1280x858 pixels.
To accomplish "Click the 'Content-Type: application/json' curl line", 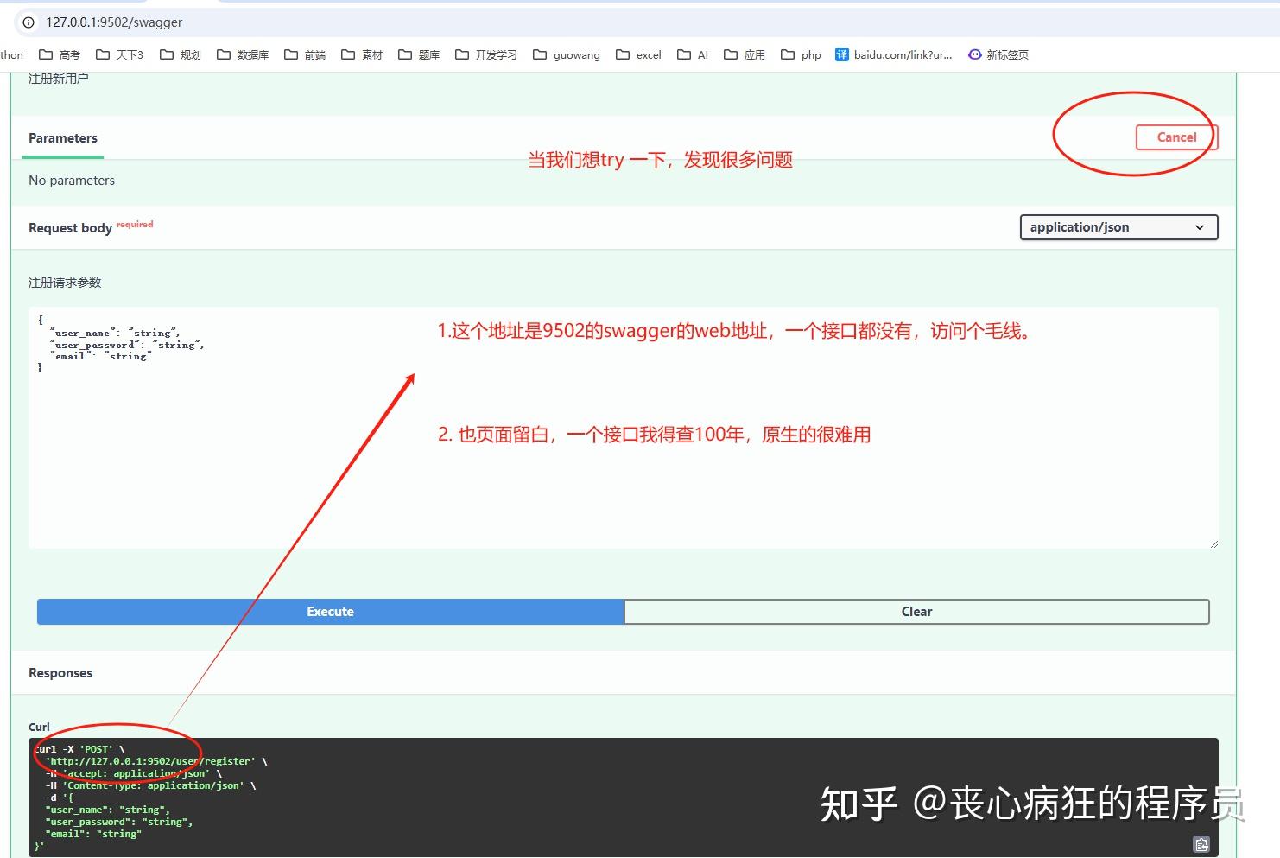I will [x=150, y=785].
